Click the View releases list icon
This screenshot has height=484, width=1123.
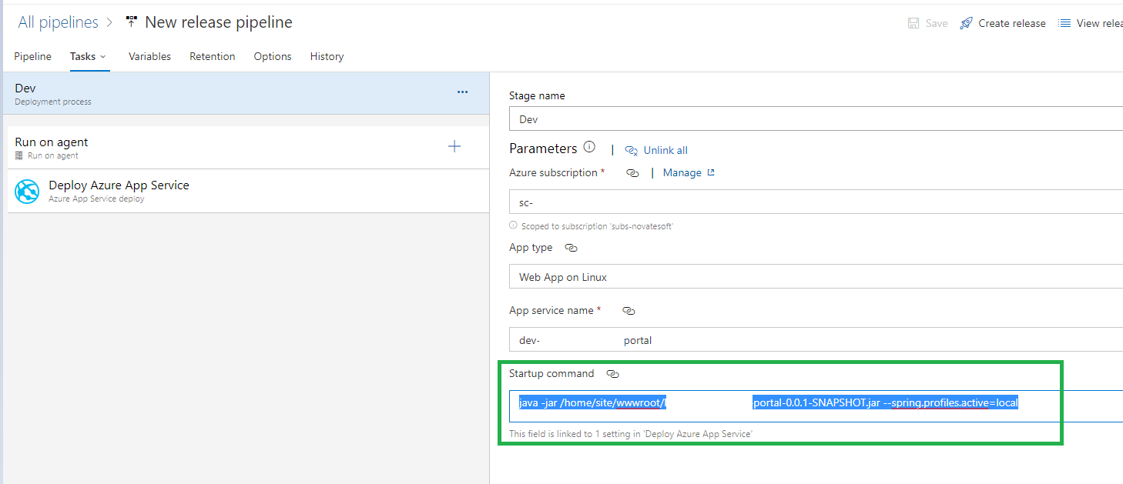pos(1064,23)
